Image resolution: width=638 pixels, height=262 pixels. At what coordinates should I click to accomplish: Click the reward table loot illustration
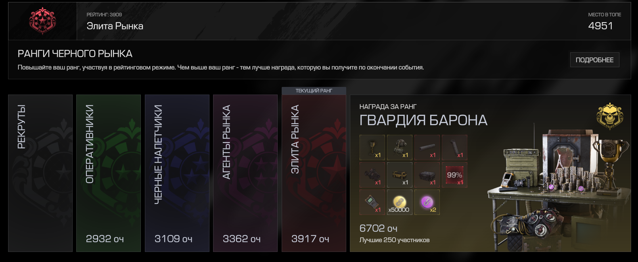coord(559,189)
